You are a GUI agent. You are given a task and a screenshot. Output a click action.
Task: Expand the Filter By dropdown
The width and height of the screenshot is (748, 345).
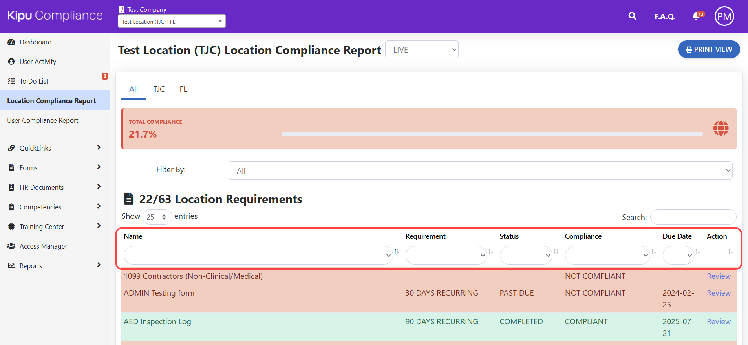480,171
